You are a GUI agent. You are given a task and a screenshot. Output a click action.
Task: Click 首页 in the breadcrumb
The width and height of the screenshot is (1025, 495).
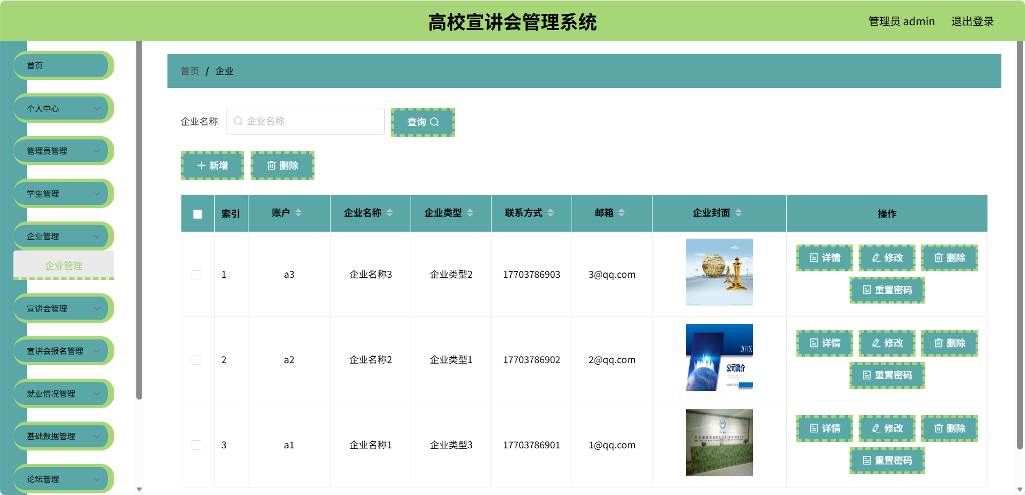click(x=189, y=71)
